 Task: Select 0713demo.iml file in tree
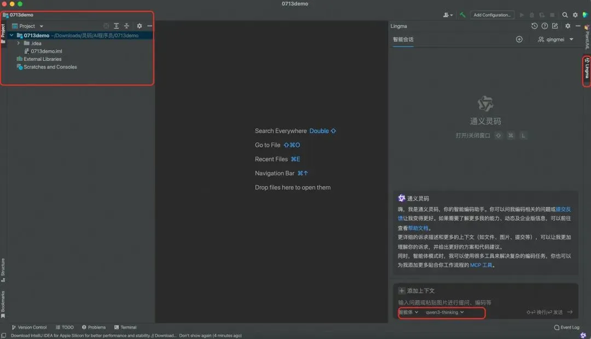(47, 51)
